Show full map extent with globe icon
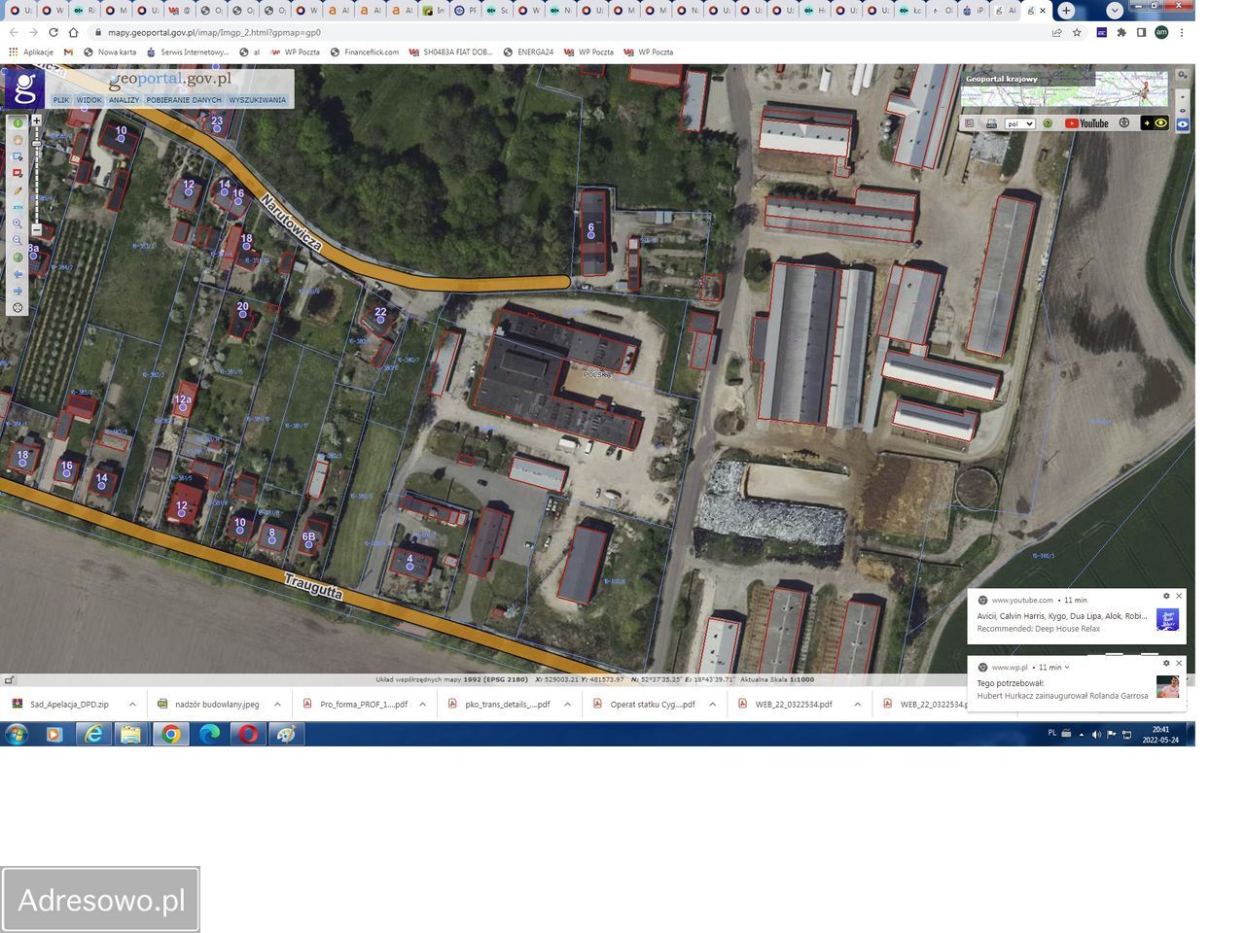 18,258
